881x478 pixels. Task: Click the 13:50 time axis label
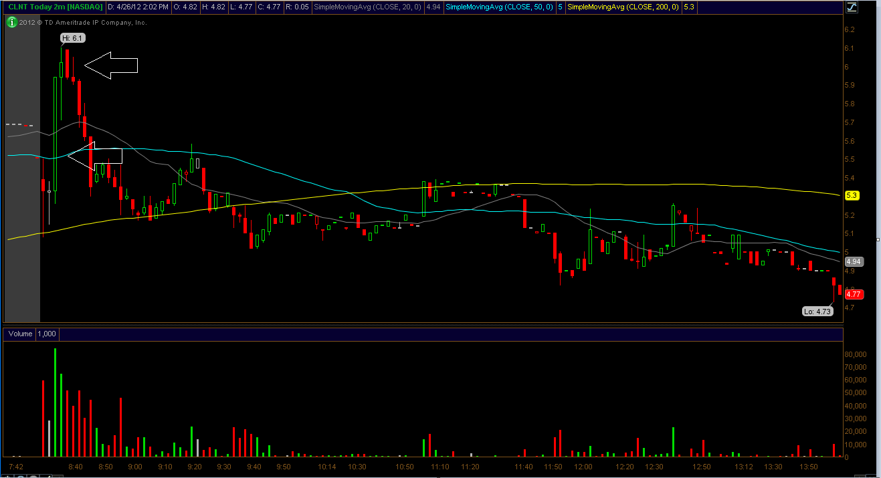tap(809, 466)
